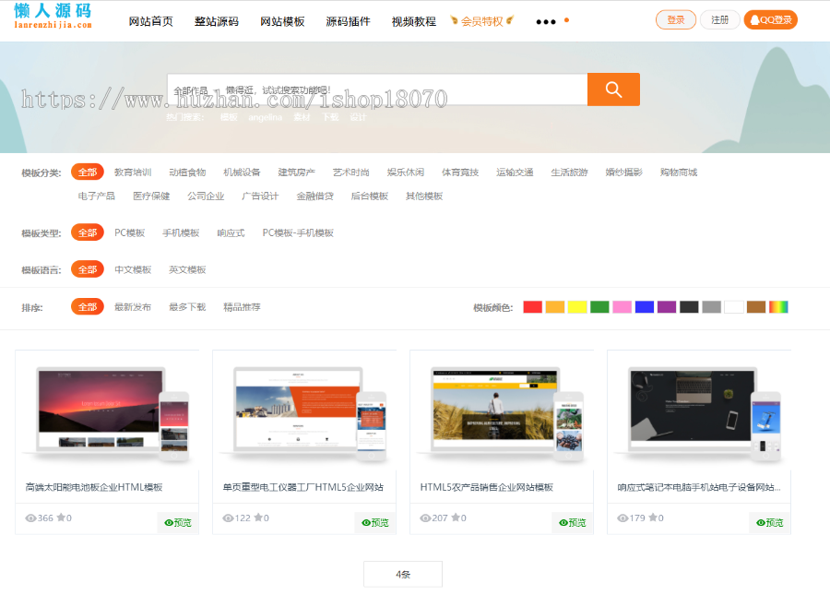830x595 pixels.
Task: Switch to the 视频教程 section
Action: [413, 19]
